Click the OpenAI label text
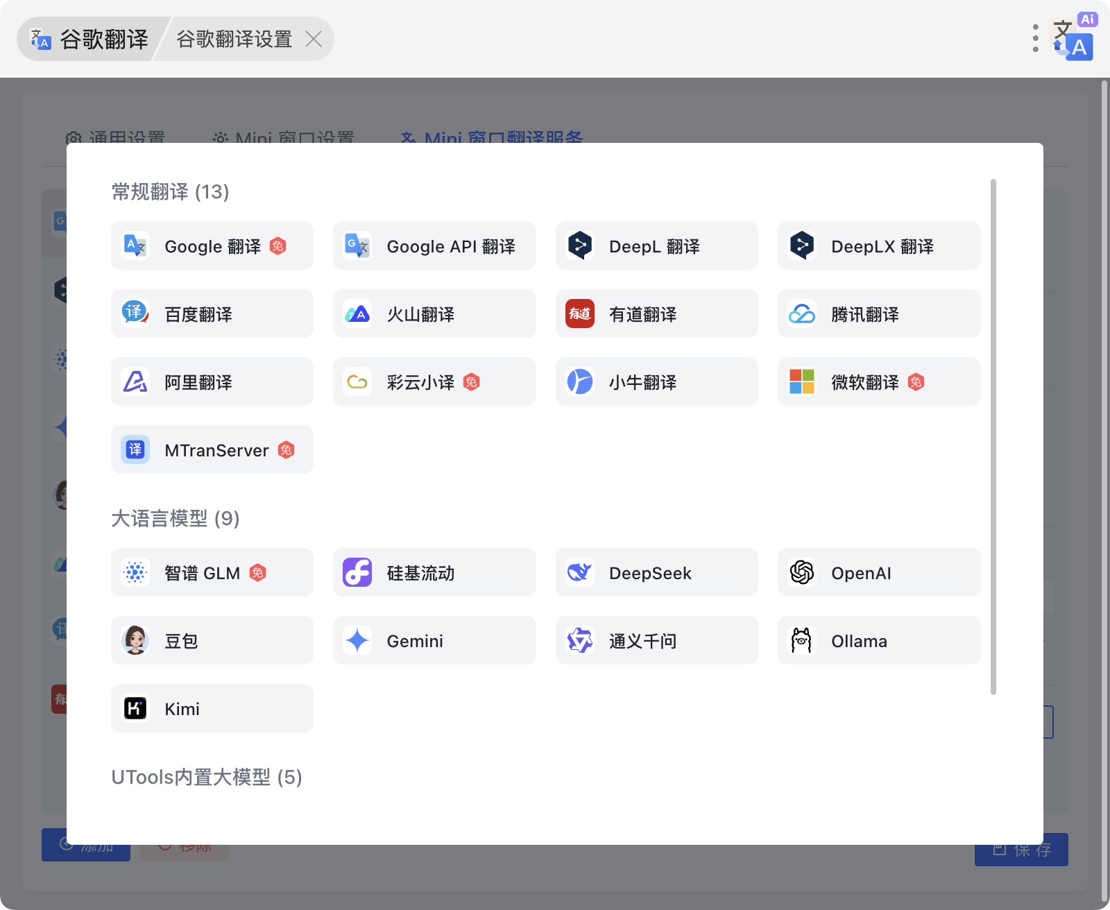 pyautogui.click(x=861, y=573)
